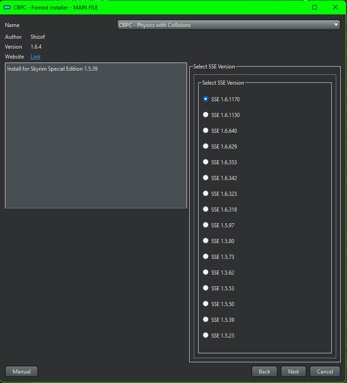Go Back to previous installer step
This screenshot has height=383, width=347.
[265, 371]
